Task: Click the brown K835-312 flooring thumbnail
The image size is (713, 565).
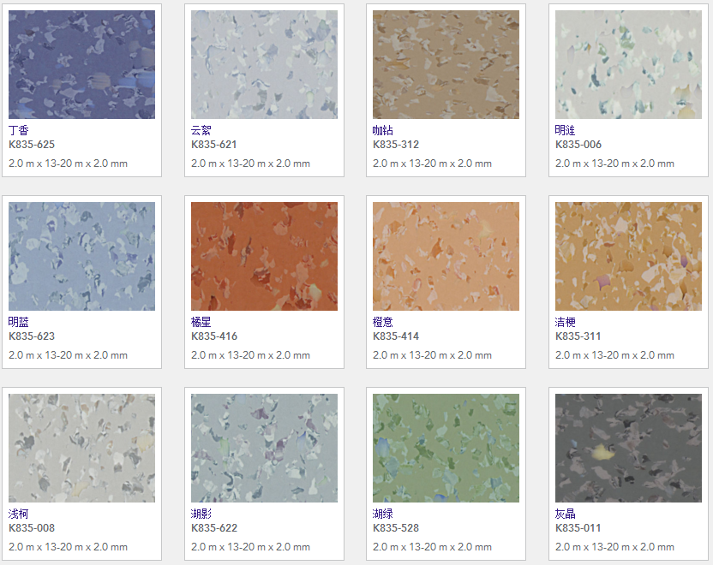Action: (x=446, y=64)
